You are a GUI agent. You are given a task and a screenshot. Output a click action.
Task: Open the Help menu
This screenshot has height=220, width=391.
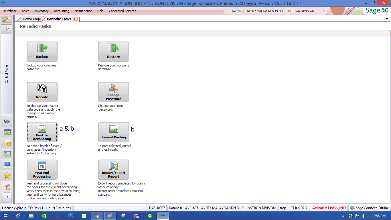(x=100, y=11)
